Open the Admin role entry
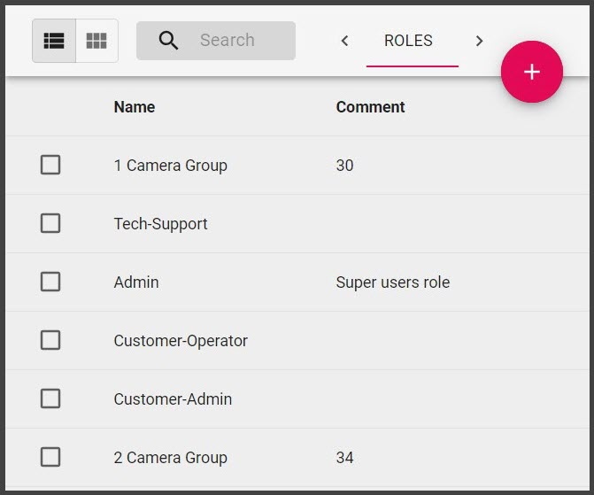594x495 pixels. 136,282
